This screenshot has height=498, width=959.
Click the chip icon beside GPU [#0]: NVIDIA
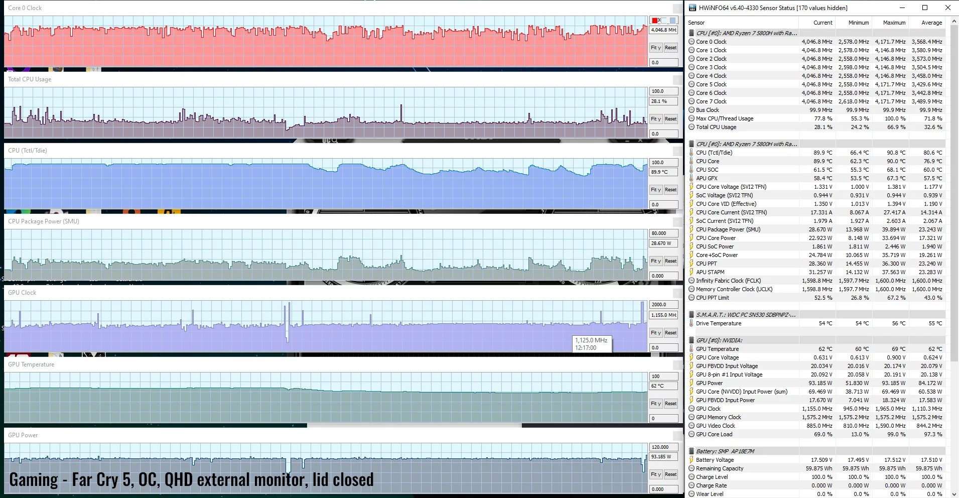(x=692, y=340)
